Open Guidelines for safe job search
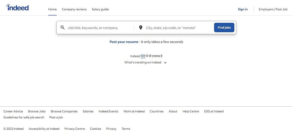 tap(24, 117)
